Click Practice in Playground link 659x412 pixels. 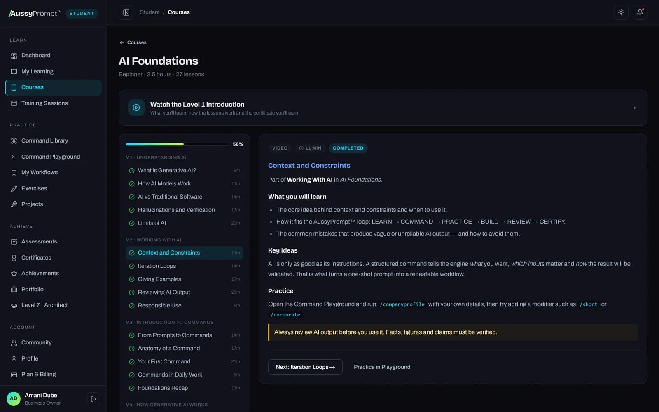pos(382,367)
